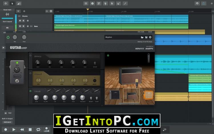
Task: Select the volume fade envelope tool
Action: (19, 3)
